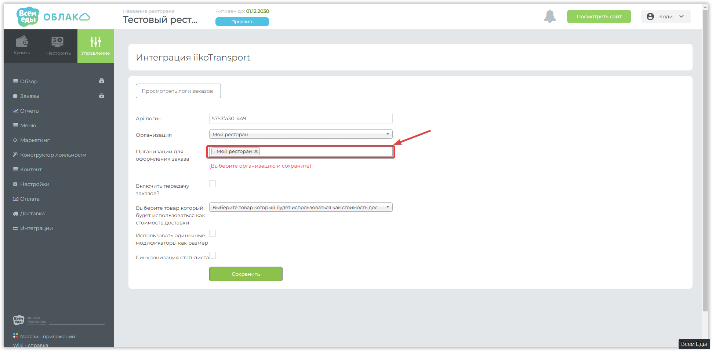
Task: Select Меню in the sidebar
Action: click(28, 125)
